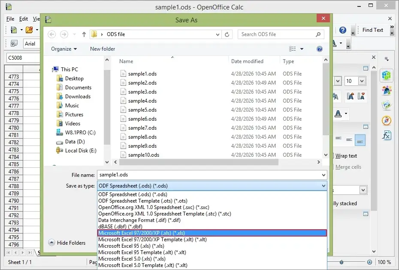Click the More Options icon in Alignment panel
Viewport: 399px width, 270px height.
pos(366,127)
